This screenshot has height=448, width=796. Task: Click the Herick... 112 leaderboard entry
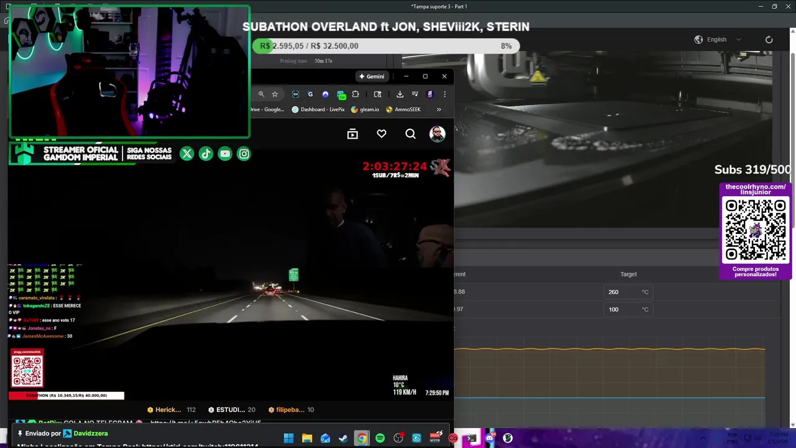click(172, 409)
